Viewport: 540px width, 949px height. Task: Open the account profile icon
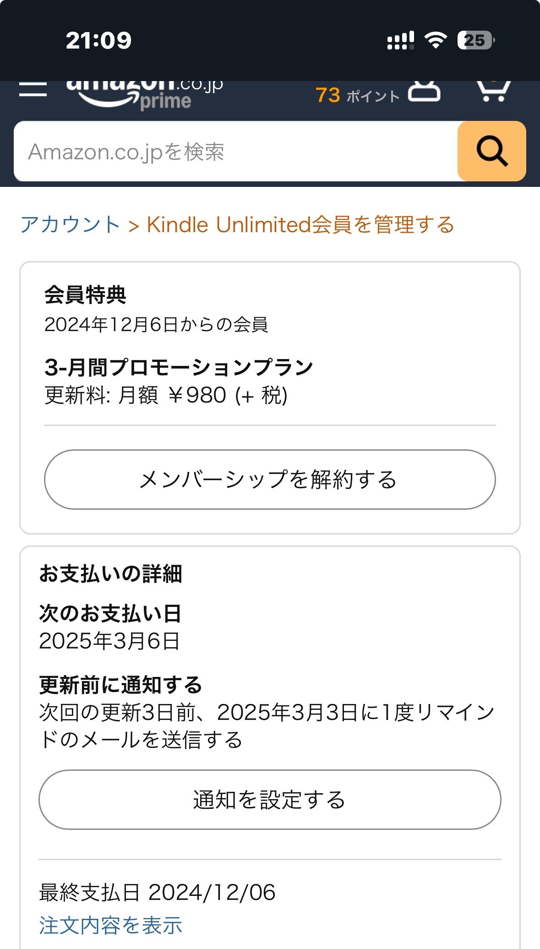[424, 91]
